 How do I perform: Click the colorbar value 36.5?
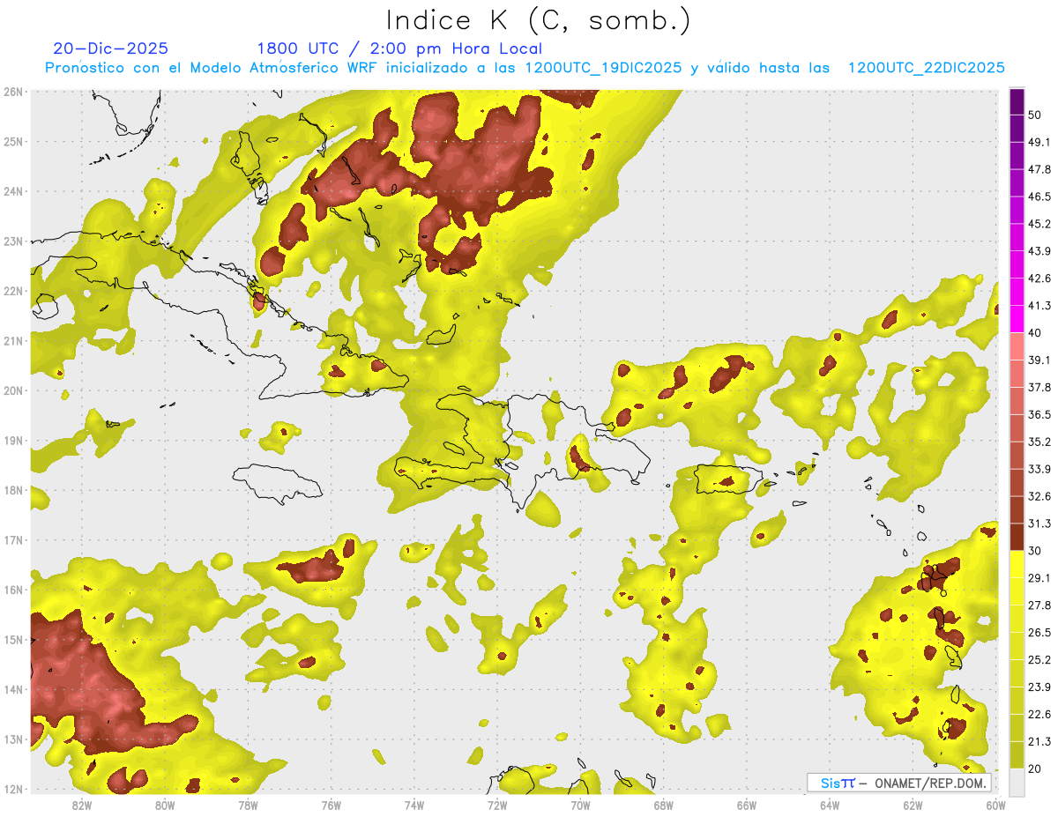point(1039,414)
